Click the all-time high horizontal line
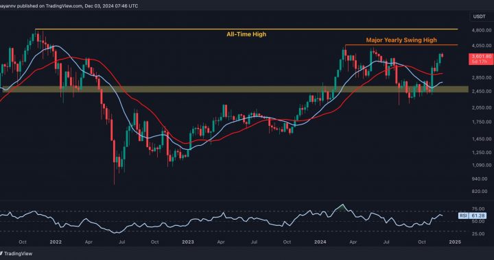 click(246, 29)
